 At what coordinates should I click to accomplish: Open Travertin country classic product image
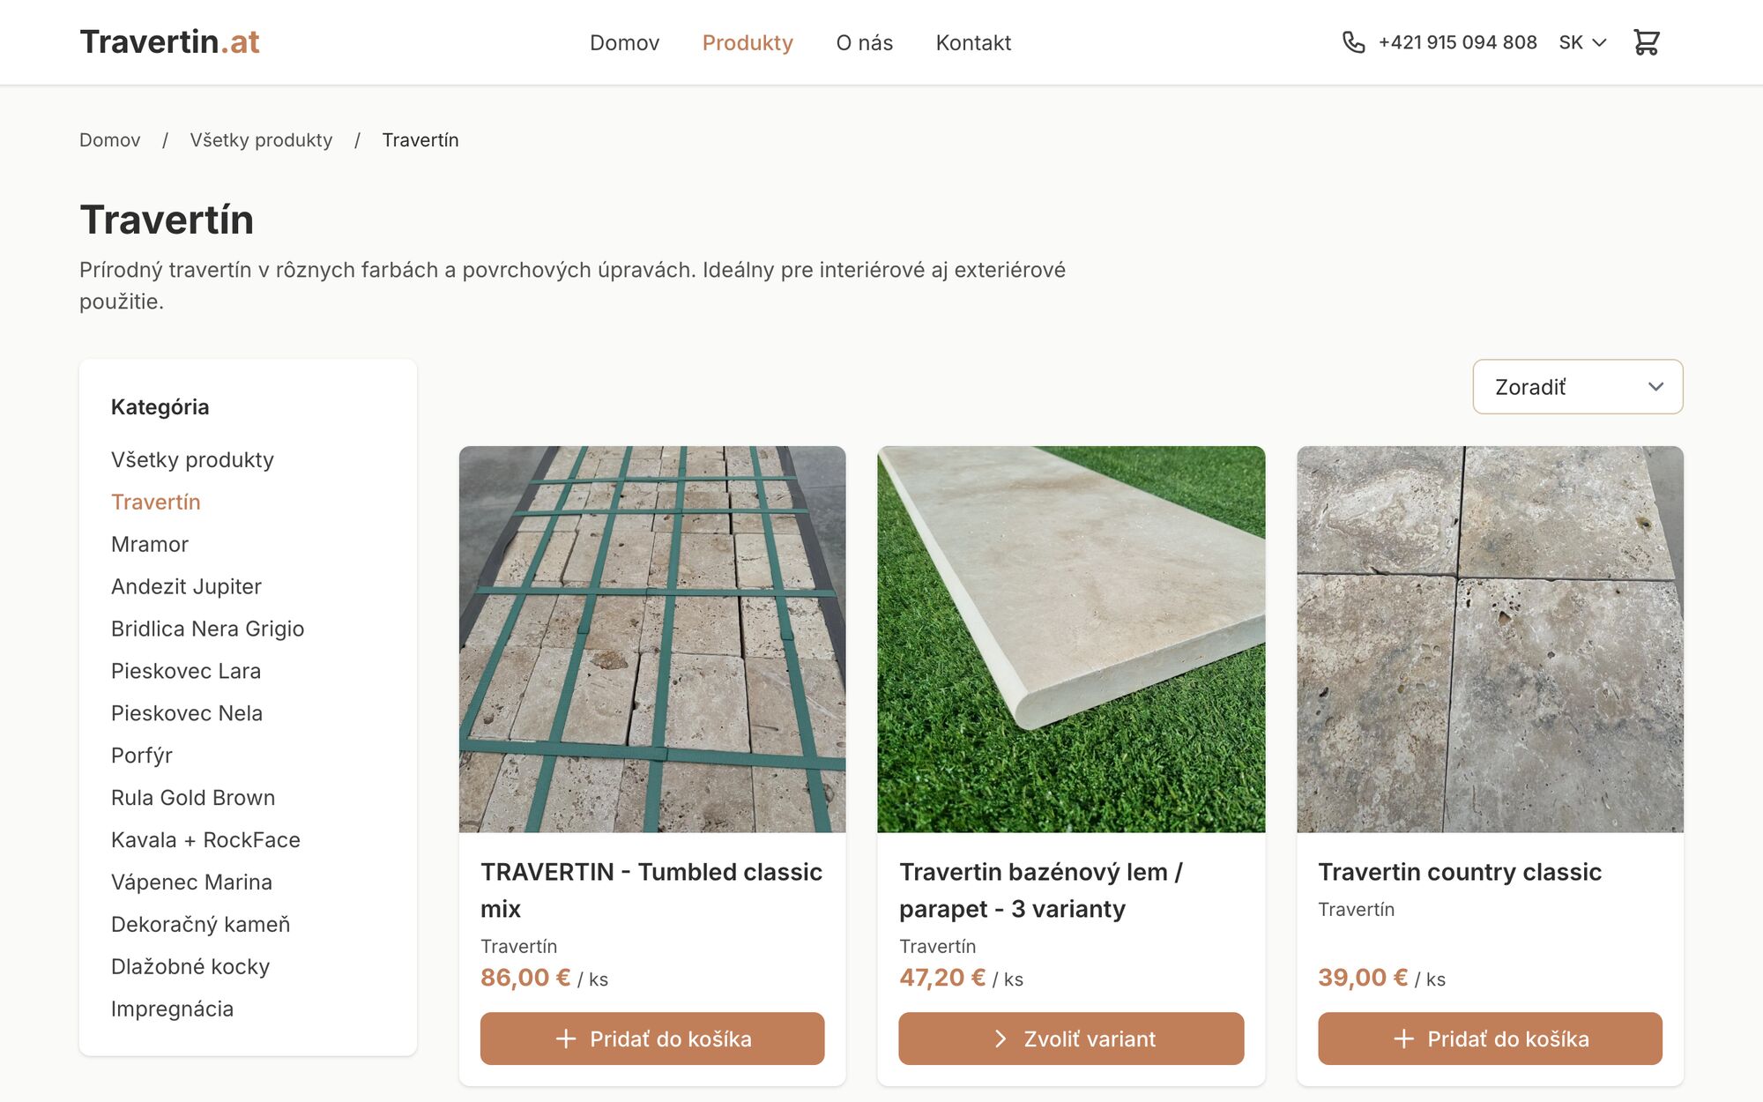1490,639
